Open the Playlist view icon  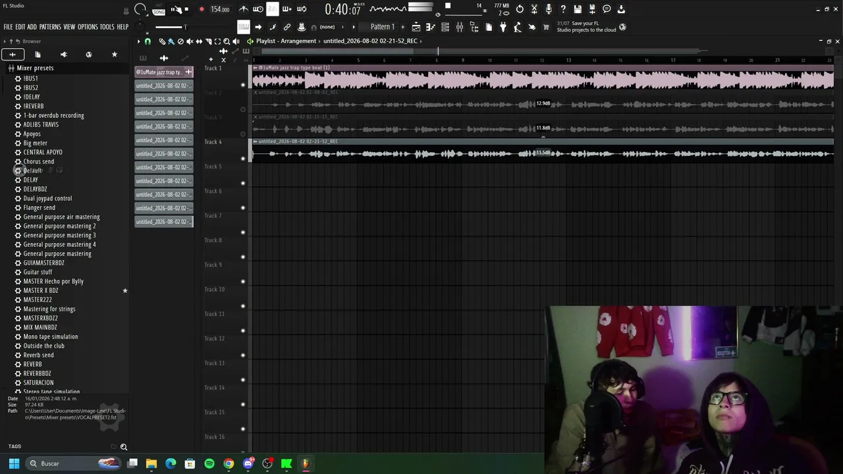coord(416,27)
